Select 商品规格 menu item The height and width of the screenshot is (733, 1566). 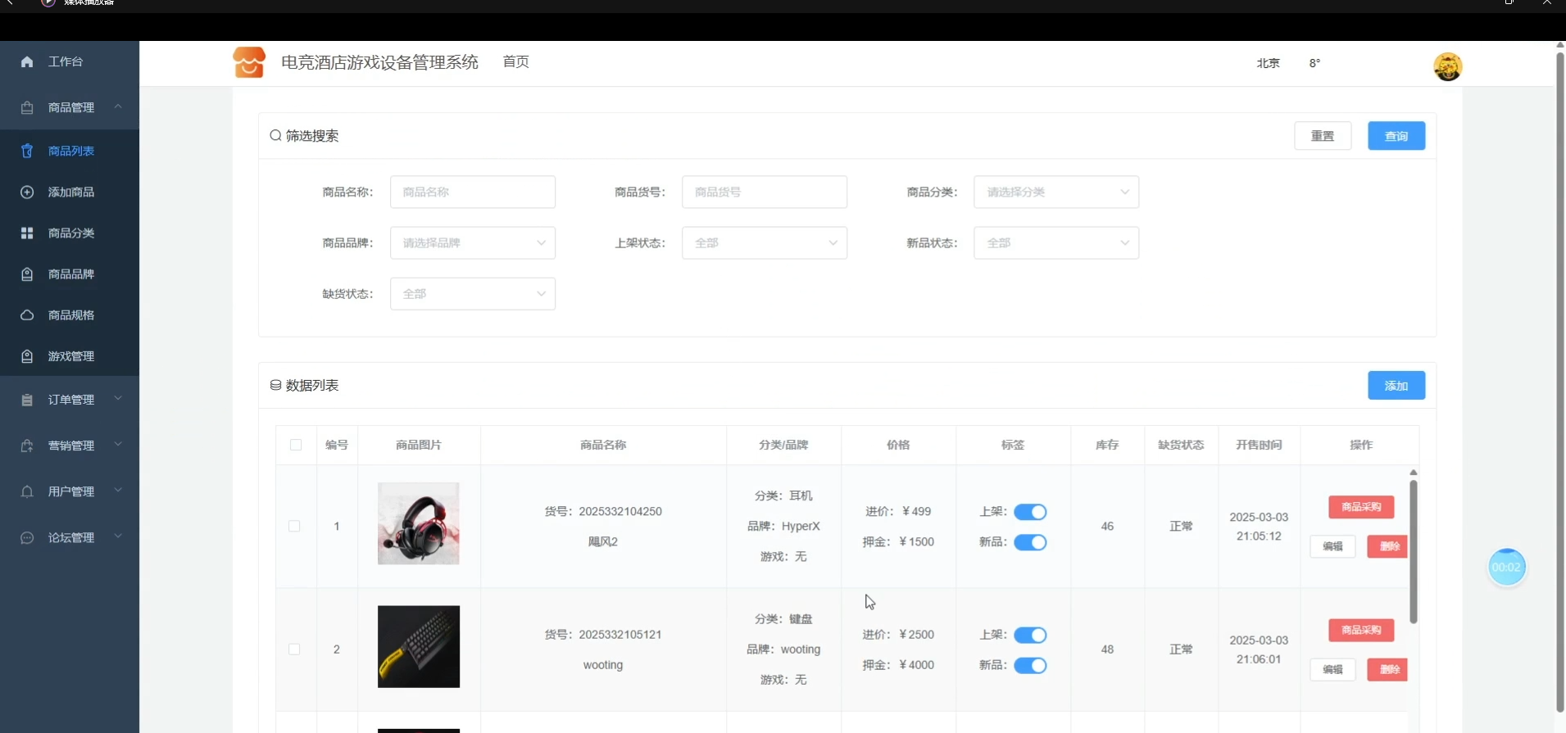[70, 314]
